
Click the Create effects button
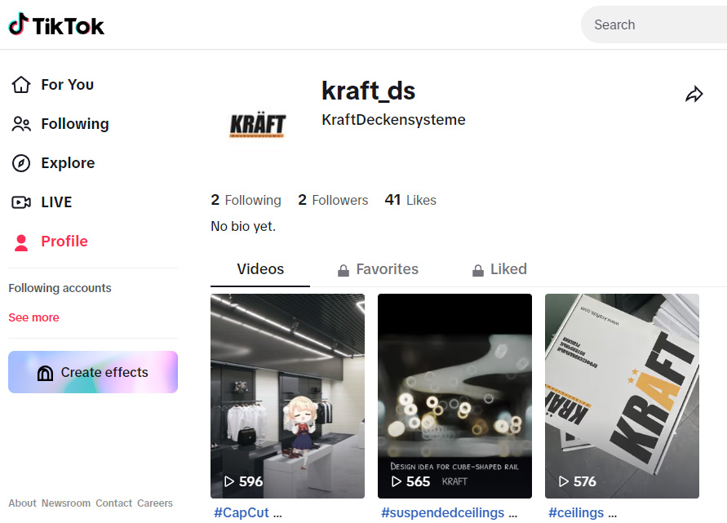coord(93,372)
